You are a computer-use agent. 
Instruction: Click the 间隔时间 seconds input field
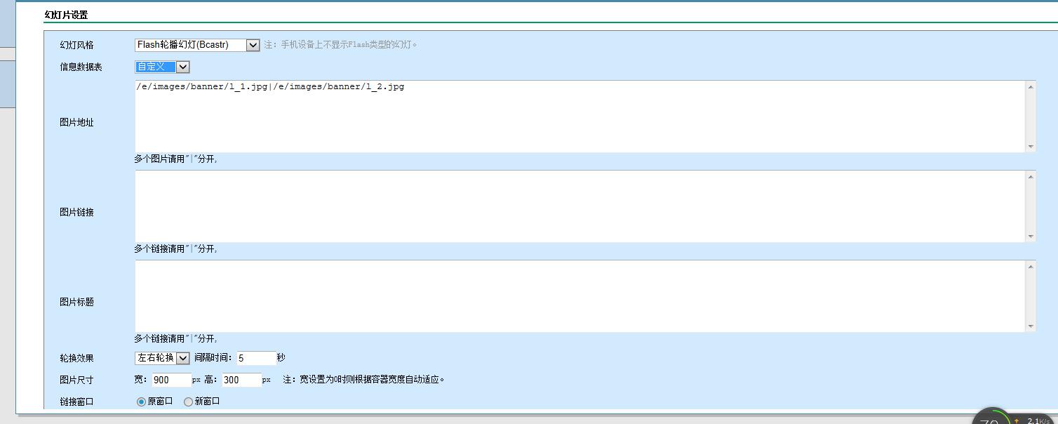pyautogui.click(x=256, y=358)
